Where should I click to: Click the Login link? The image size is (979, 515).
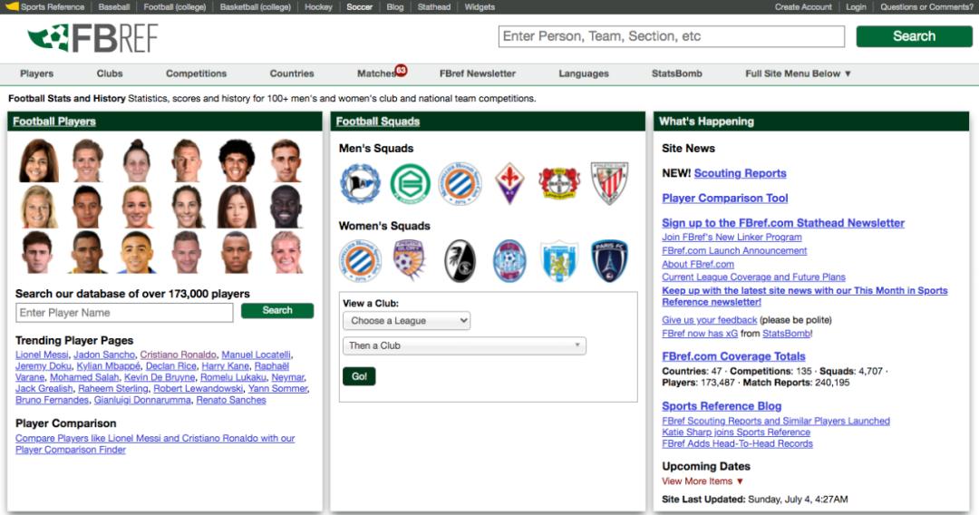click(x=856, y=7)
